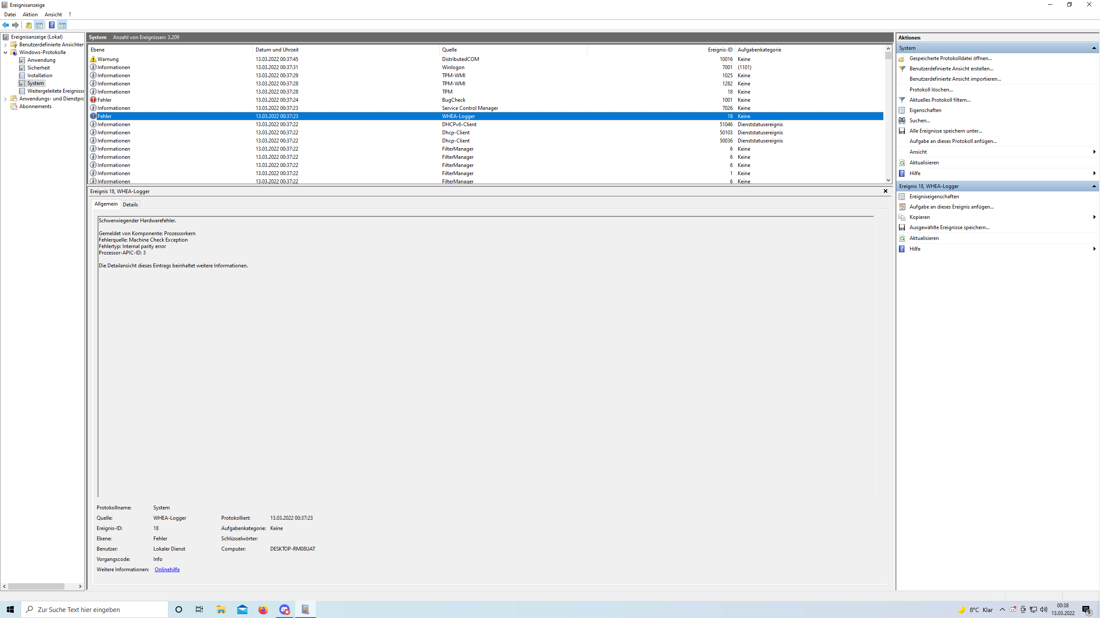Viewport: 1100px width, 618px height.
Task: Click Protokoll löschen in the actions pane
Action: tap(931, 90)
